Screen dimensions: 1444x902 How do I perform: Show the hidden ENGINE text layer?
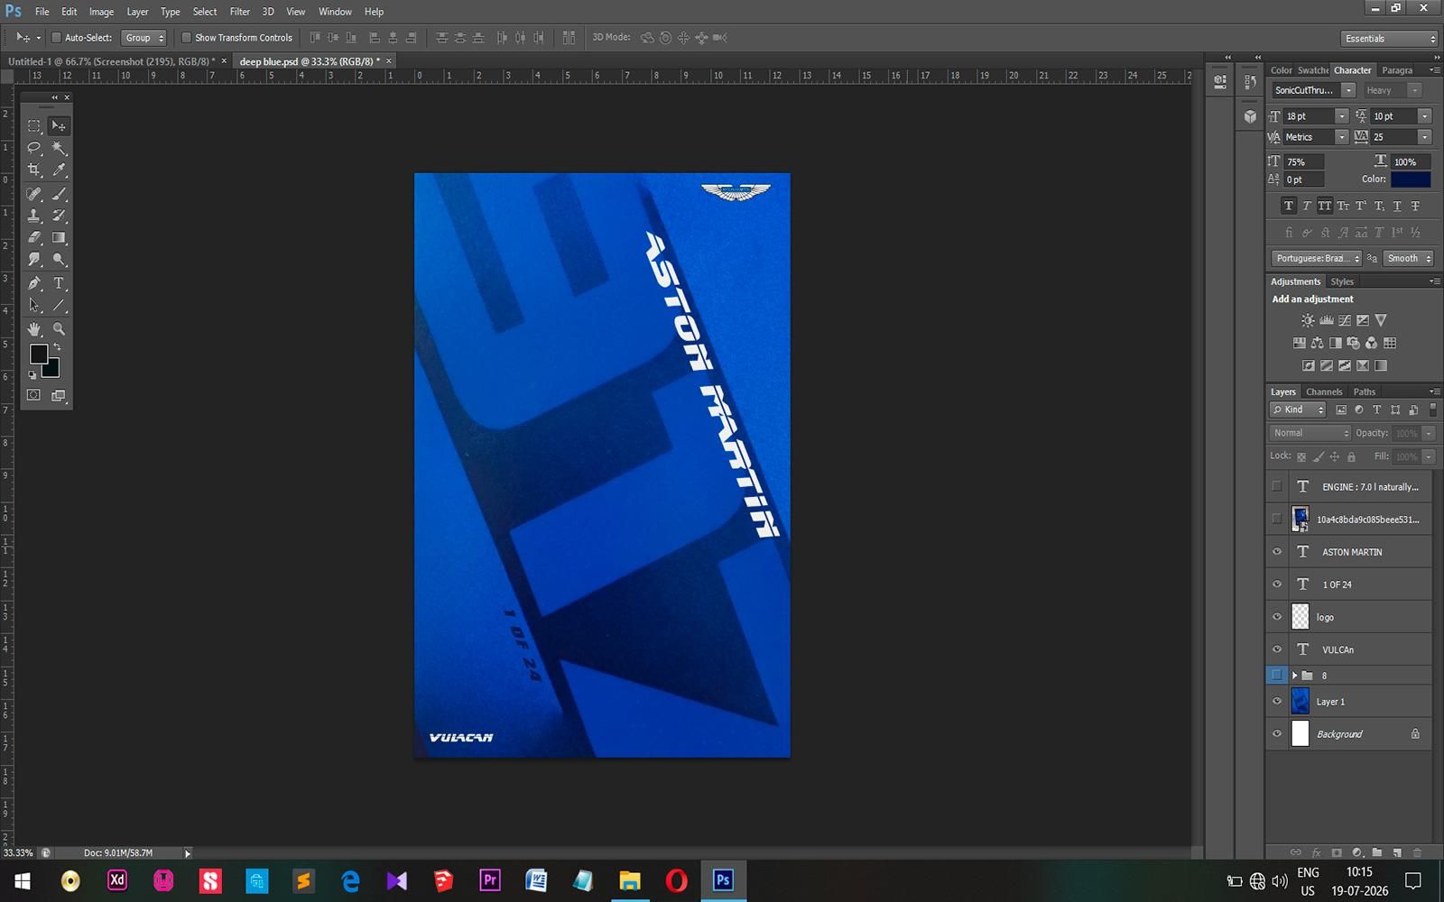point(1276,487)
